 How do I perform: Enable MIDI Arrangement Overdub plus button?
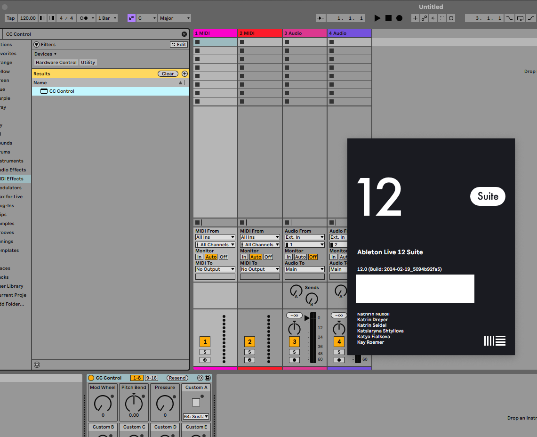click(x=415, y=18)
